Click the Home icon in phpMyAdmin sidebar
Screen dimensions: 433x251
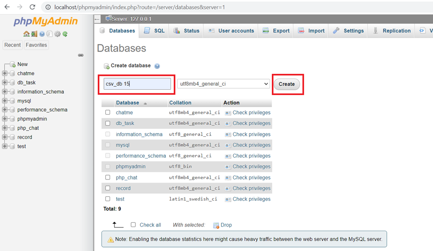(x=26, y=34)
